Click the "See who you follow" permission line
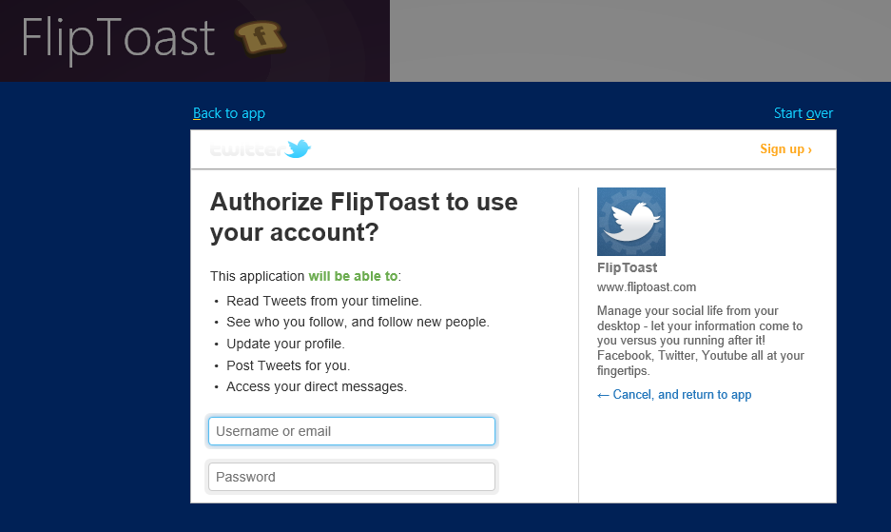Viewport: 891px width, 532px height. [x=358, y=323]
